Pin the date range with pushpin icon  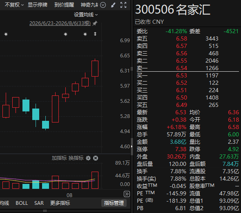[x=95, y=23]
